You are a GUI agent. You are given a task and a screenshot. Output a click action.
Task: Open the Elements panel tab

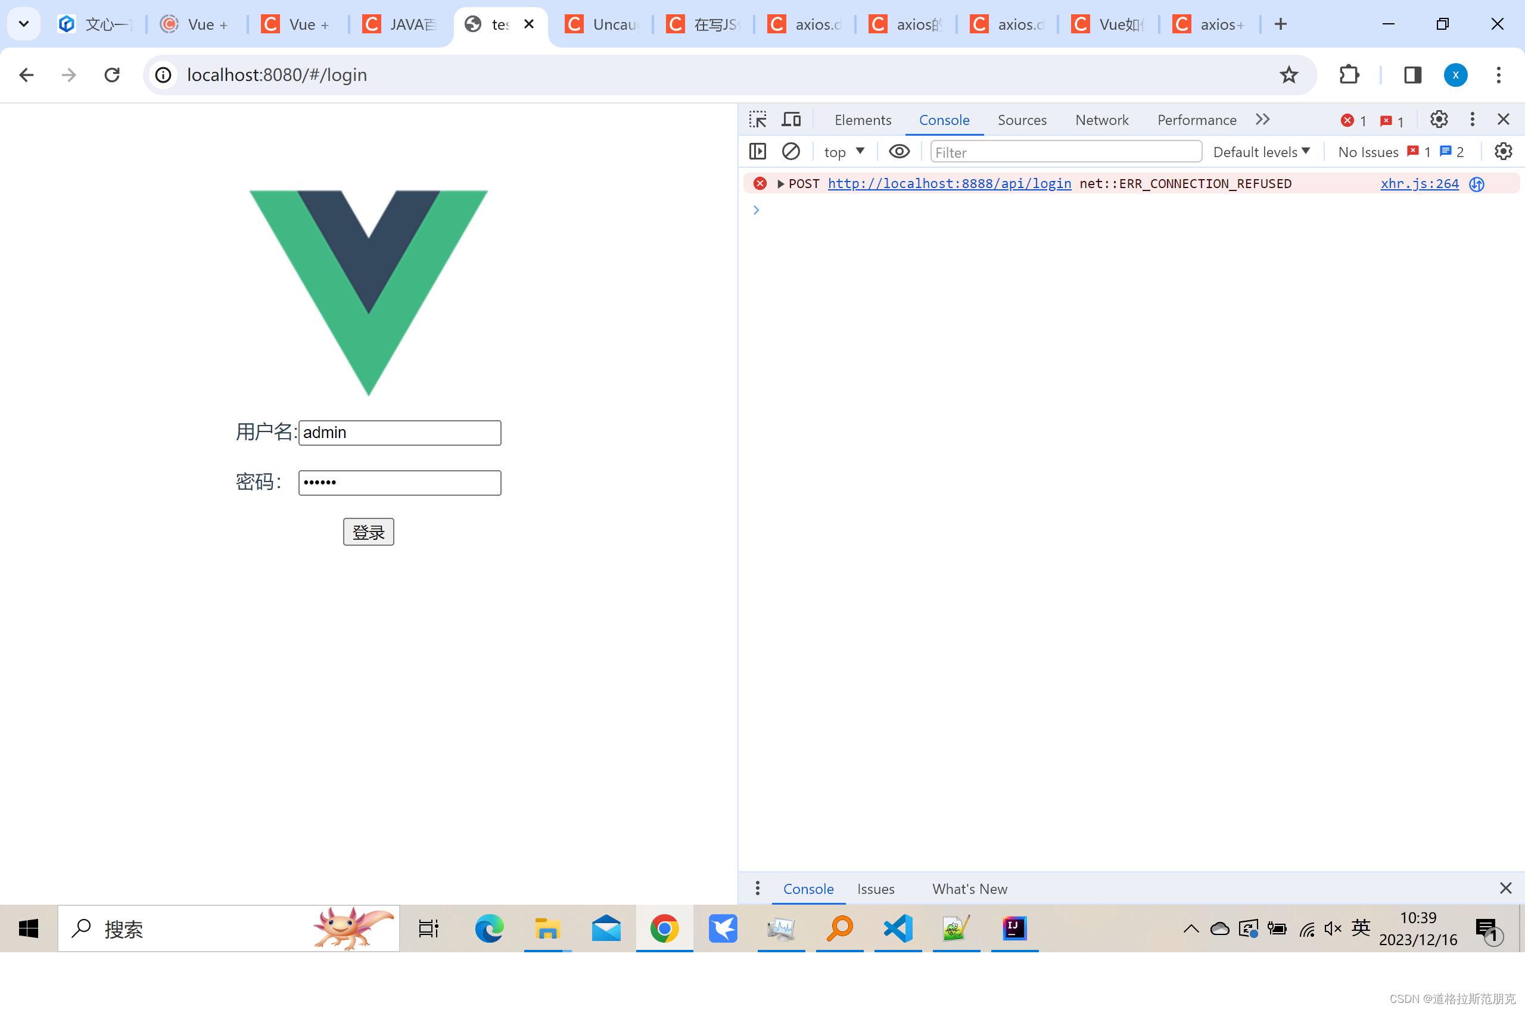point(863,120)
